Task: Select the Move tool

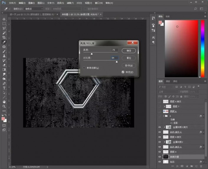Action: coord(4,19)
